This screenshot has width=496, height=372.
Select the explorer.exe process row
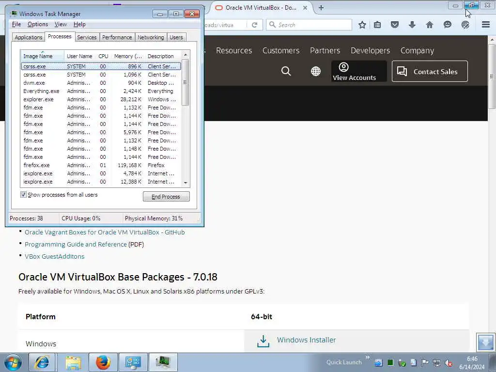[x=101, y=99]
